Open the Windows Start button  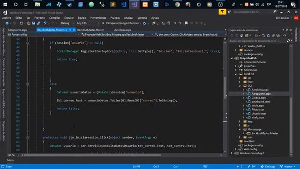click(x=5, y=4)
